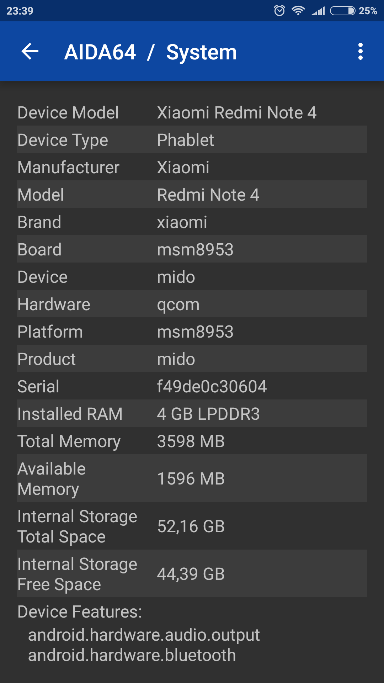Tap Internal Storage Free Space row
The image size is (384, 683).
(192, 574)
